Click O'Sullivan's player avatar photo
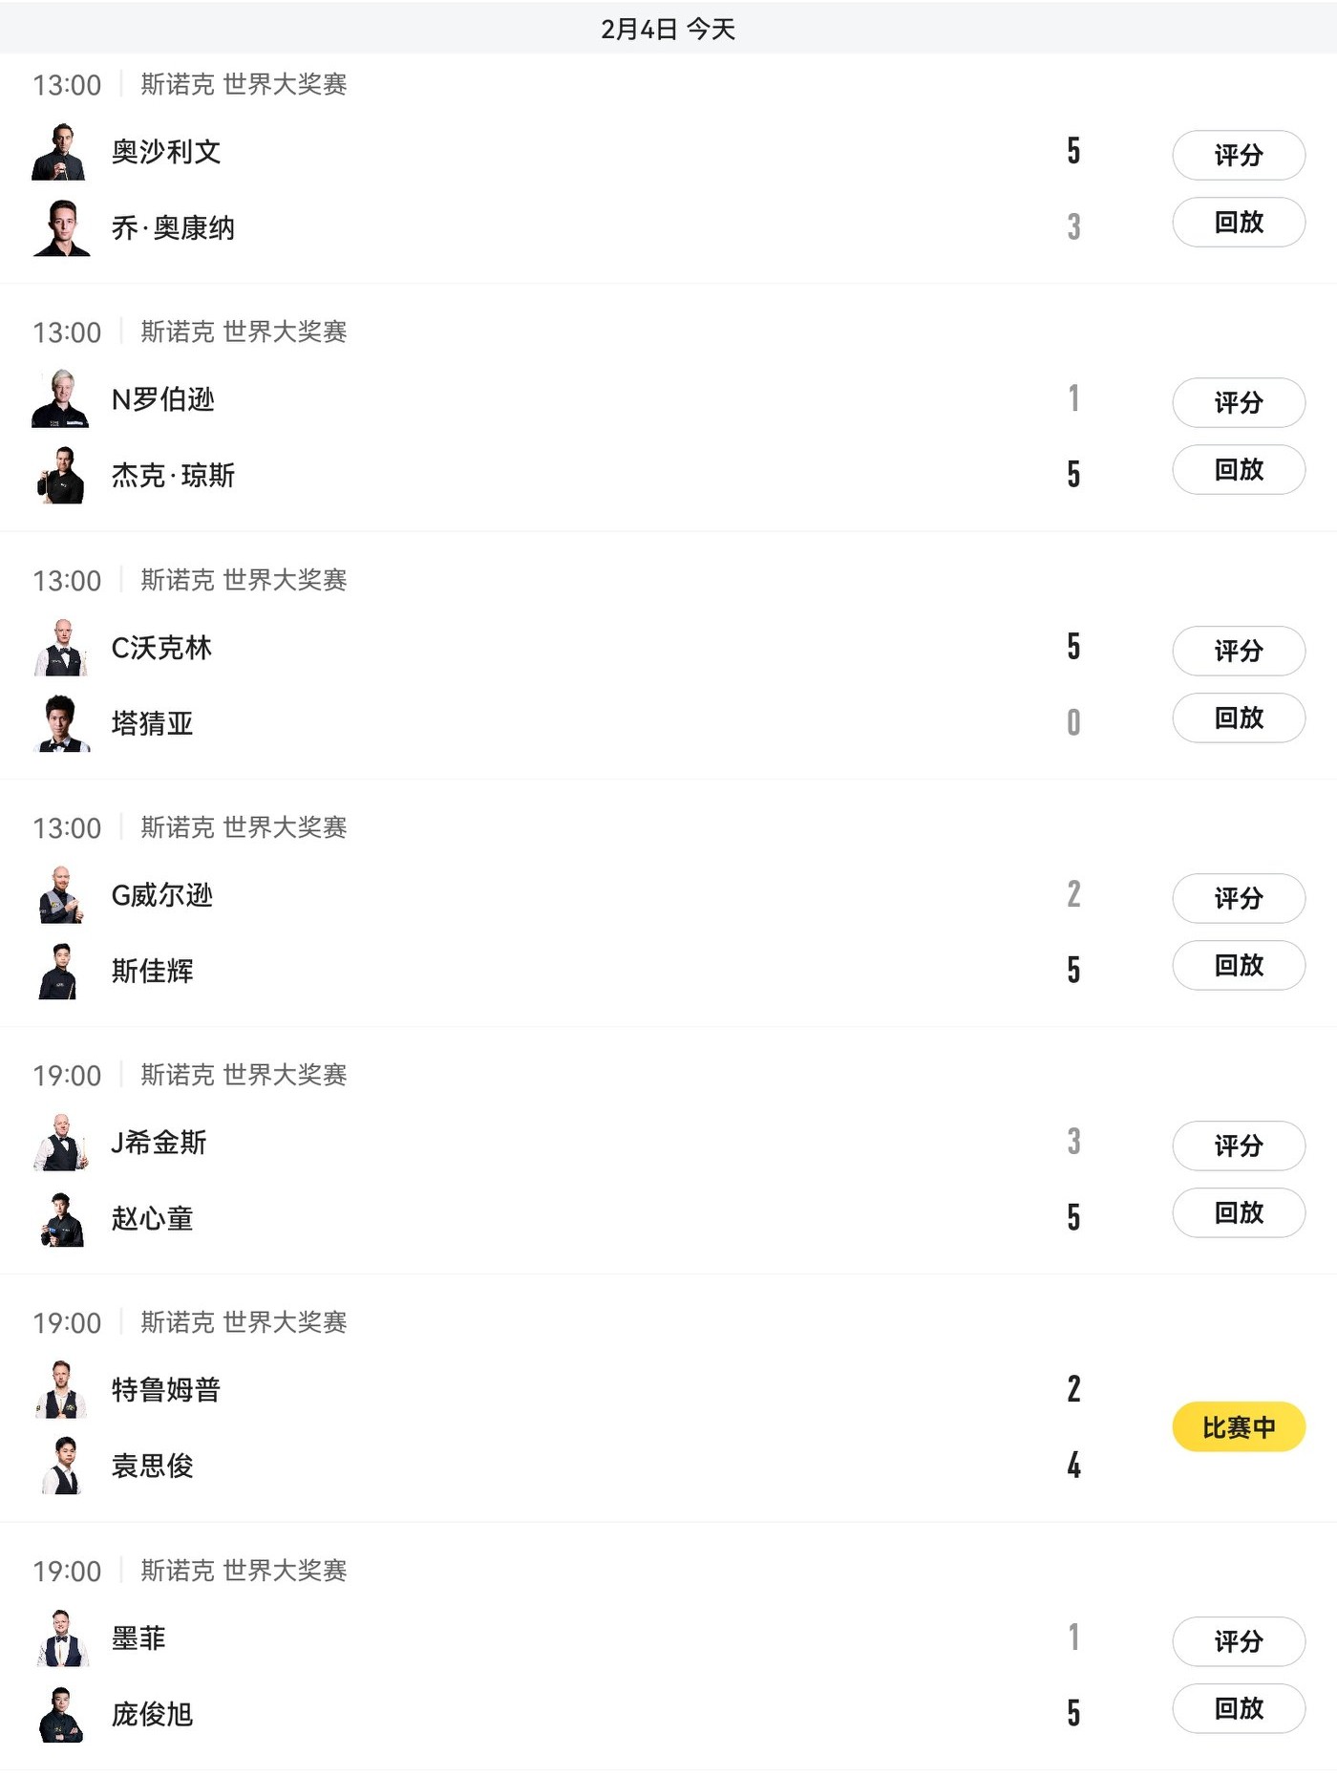Viewport: 1337px width, 1777px height. [x=61, y=152]
